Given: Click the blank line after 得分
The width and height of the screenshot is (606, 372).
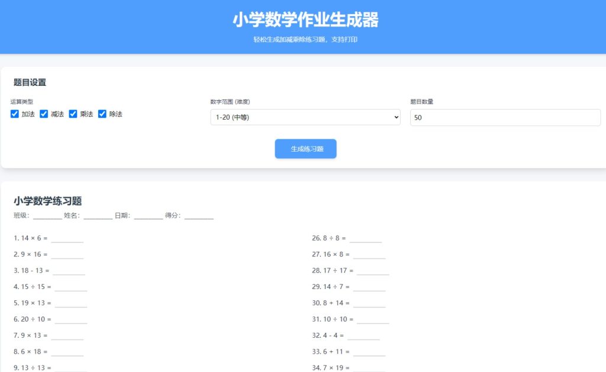Looking at the screenshot, I should click(199, 216).
